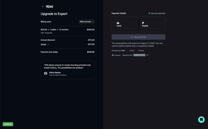This screenshot has height=129, width=208.
Task: Select Card payment method
Action: 126,24
